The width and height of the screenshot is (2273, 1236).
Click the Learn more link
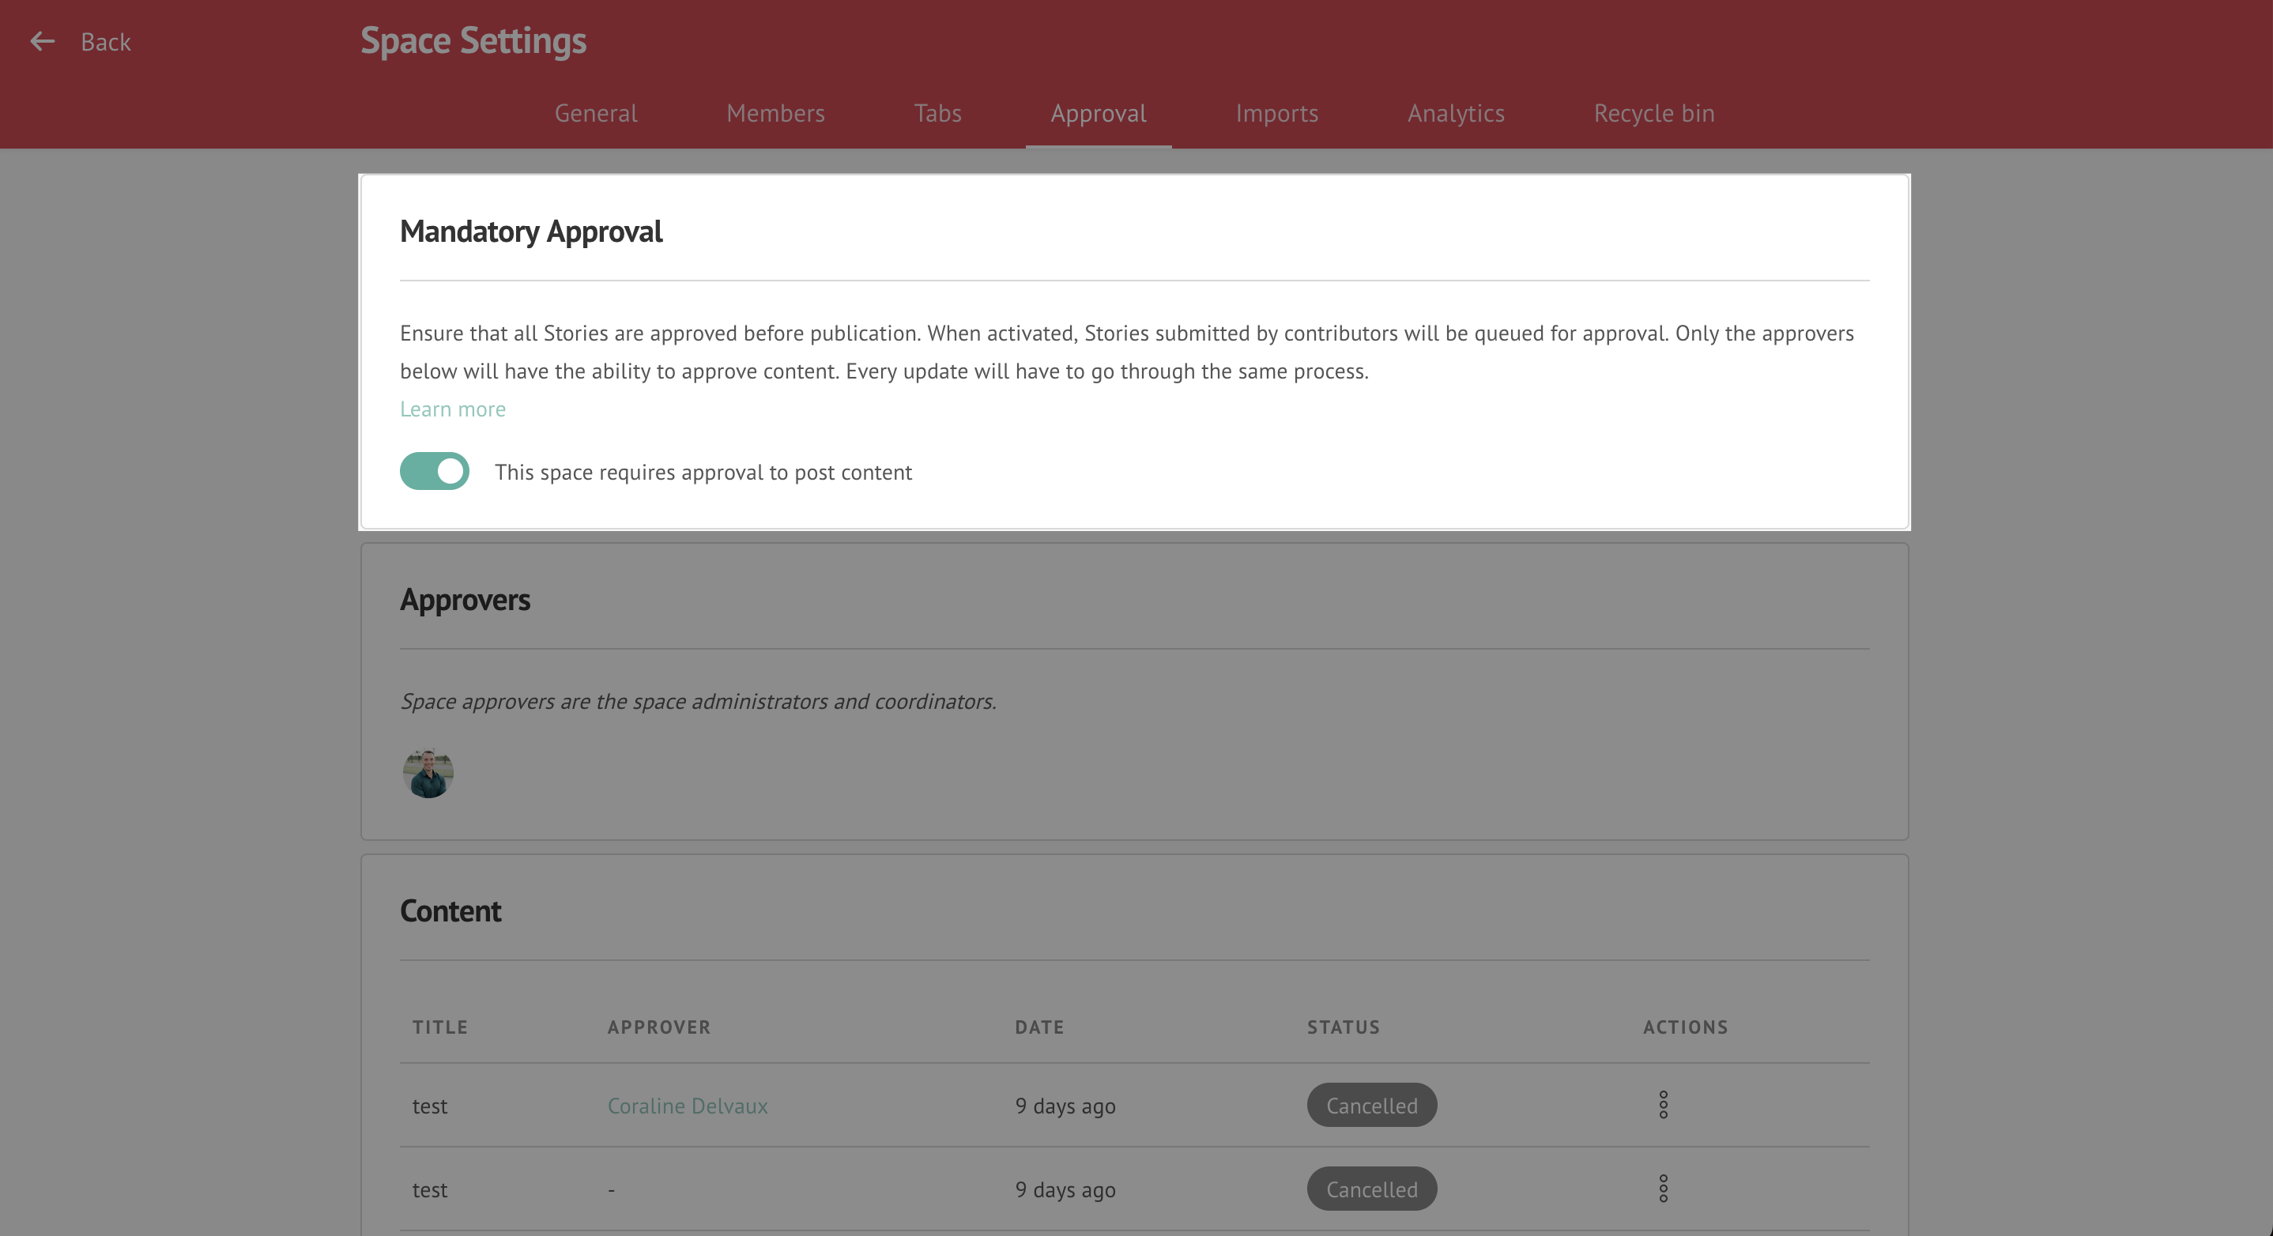pyautogui.click(x=453, y=409)
